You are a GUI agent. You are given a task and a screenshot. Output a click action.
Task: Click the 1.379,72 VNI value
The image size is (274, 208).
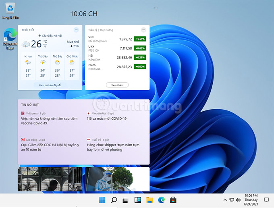(x=125, y=39)
